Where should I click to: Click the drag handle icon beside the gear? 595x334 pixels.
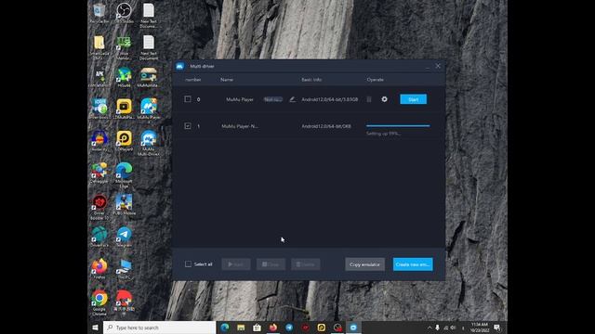click(369, 99)
